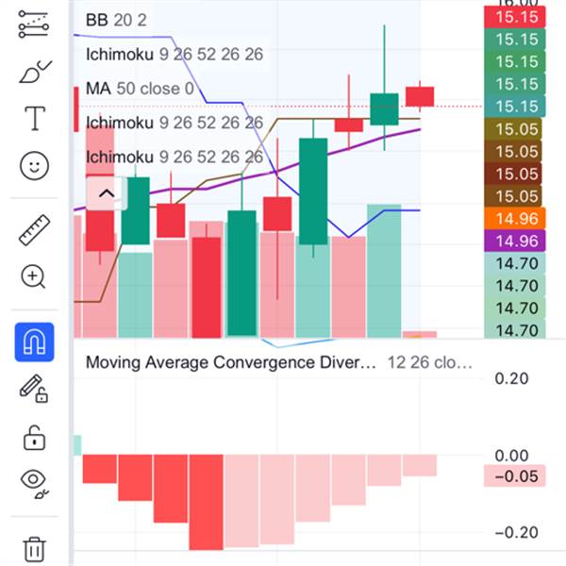
Task: Toggle lock all drawing tools
Action: click(34, 438)
